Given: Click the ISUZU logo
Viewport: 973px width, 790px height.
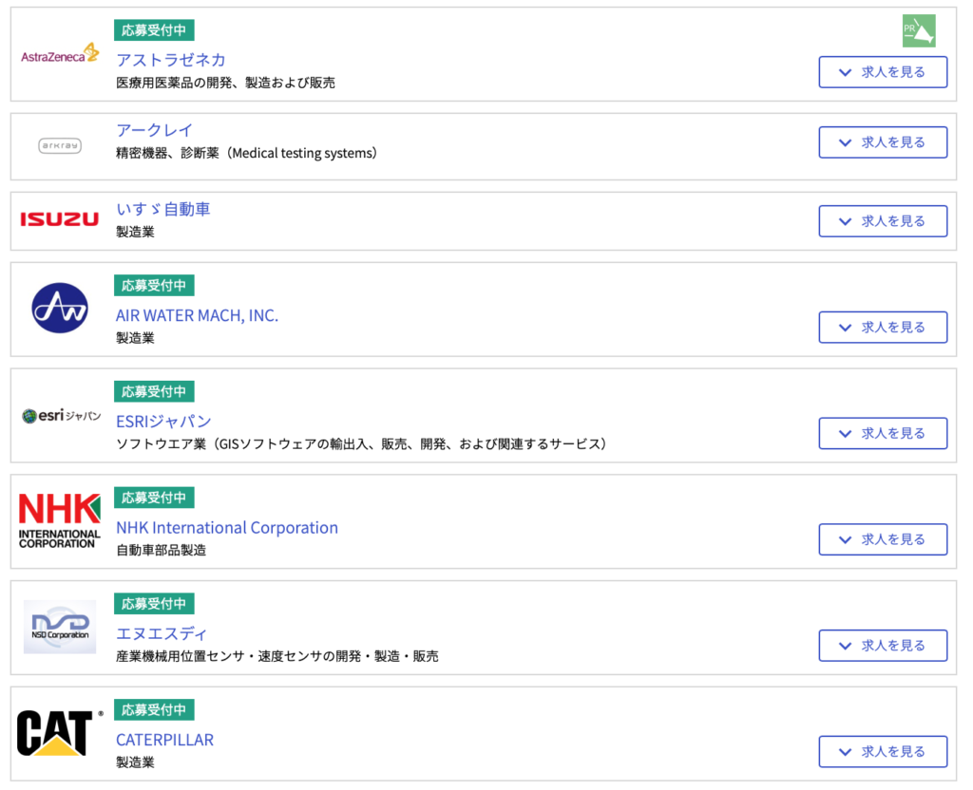Looking at the screenshot, I should [x=60, y=219].
